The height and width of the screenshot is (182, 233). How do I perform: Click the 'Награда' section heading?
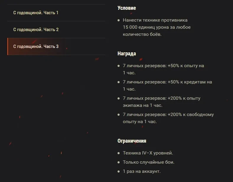point(127,54)
